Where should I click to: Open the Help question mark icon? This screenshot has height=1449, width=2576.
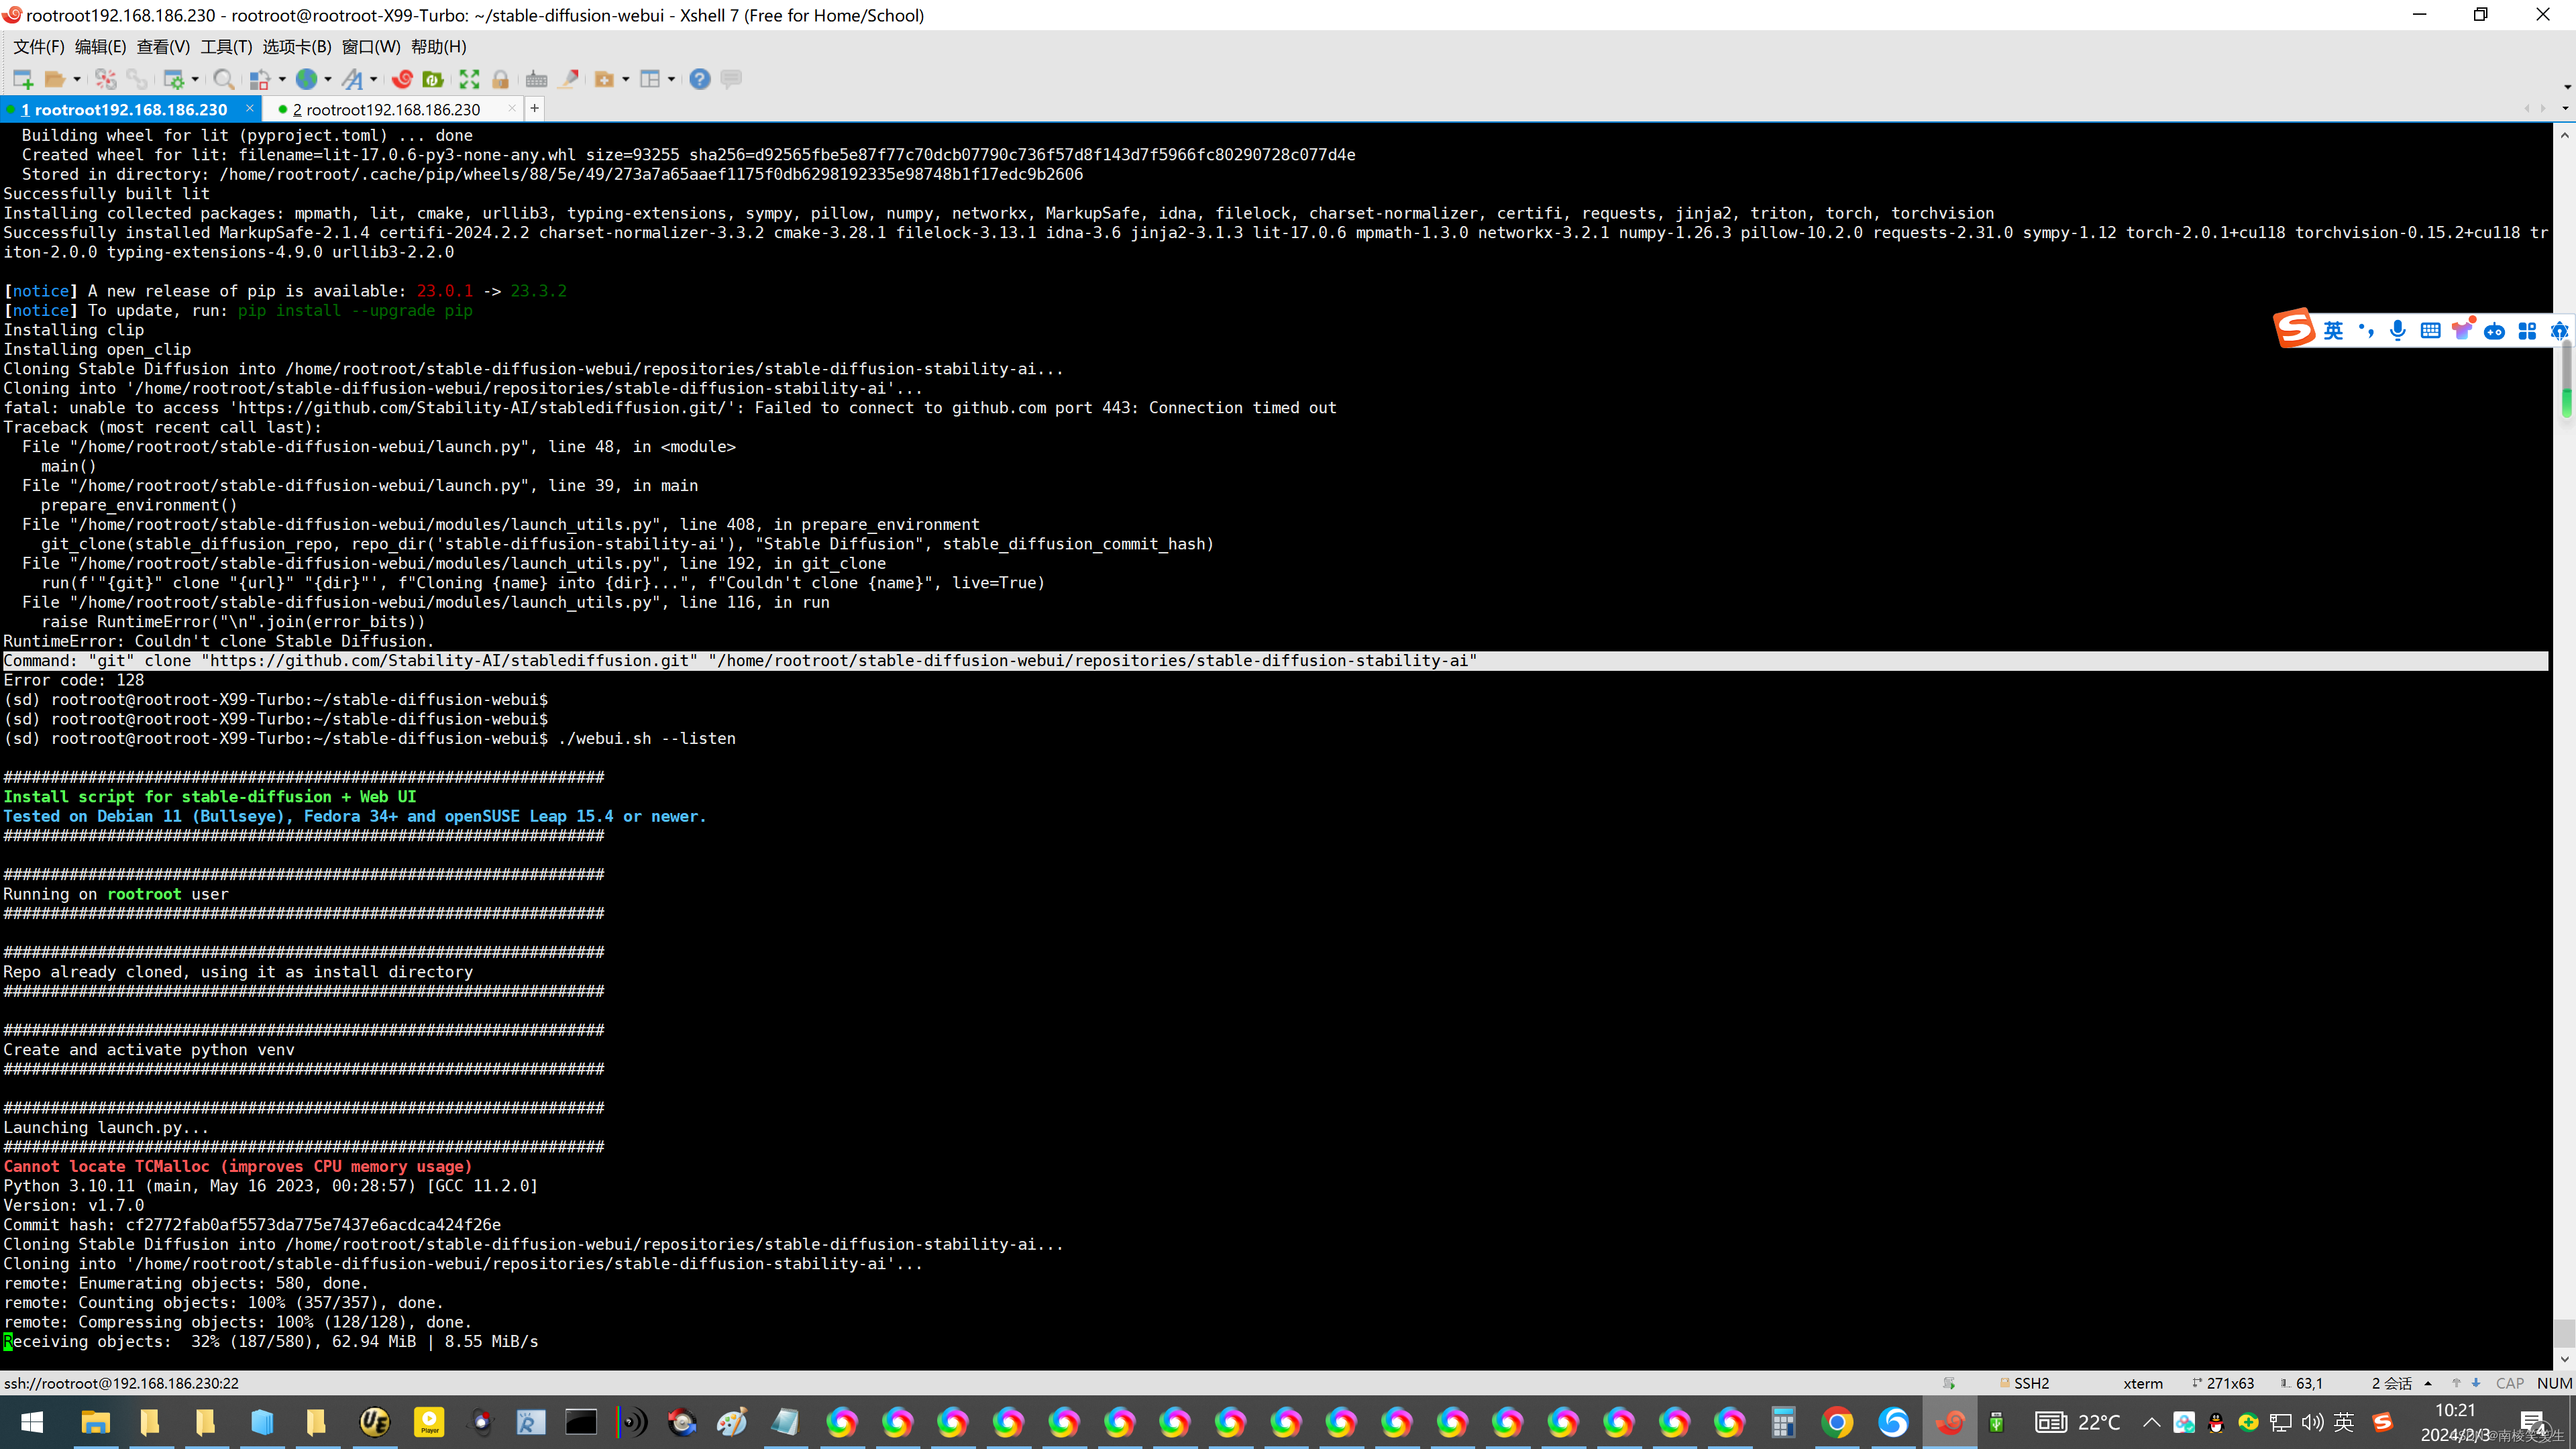700,79
